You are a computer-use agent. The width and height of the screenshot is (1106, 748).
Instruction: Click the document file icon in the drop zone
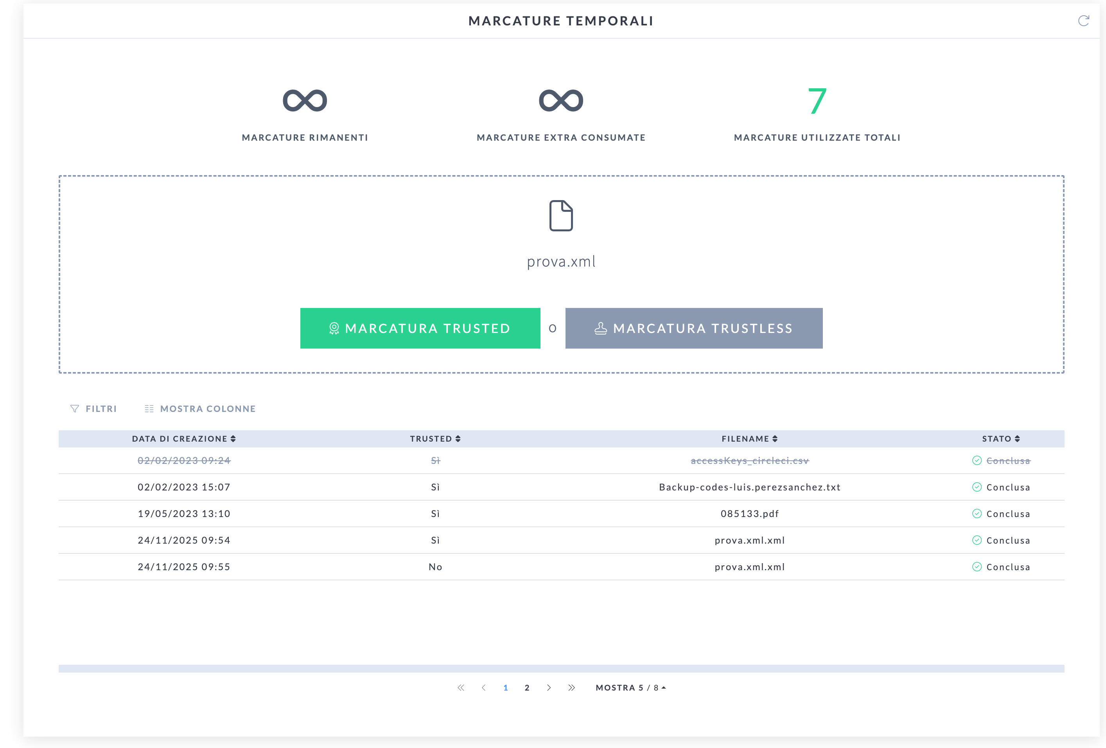pos(561,215)
